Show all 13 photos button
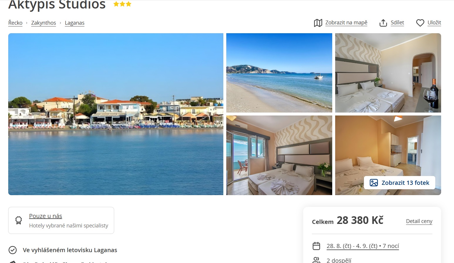The image size is (454, 263). tap(399, 183)
